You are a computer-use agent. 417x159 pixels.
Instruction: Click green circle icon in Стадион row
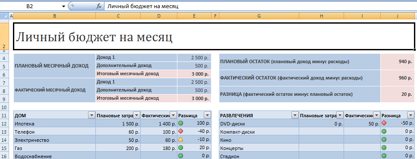[x=384, y=156]
